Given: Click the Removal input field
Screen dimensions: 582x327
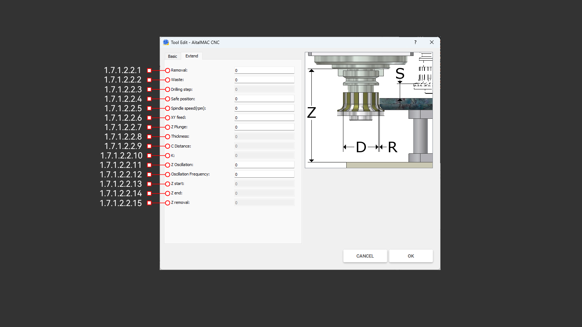Looking at the screenshot, I should click(x=264, y=70).
